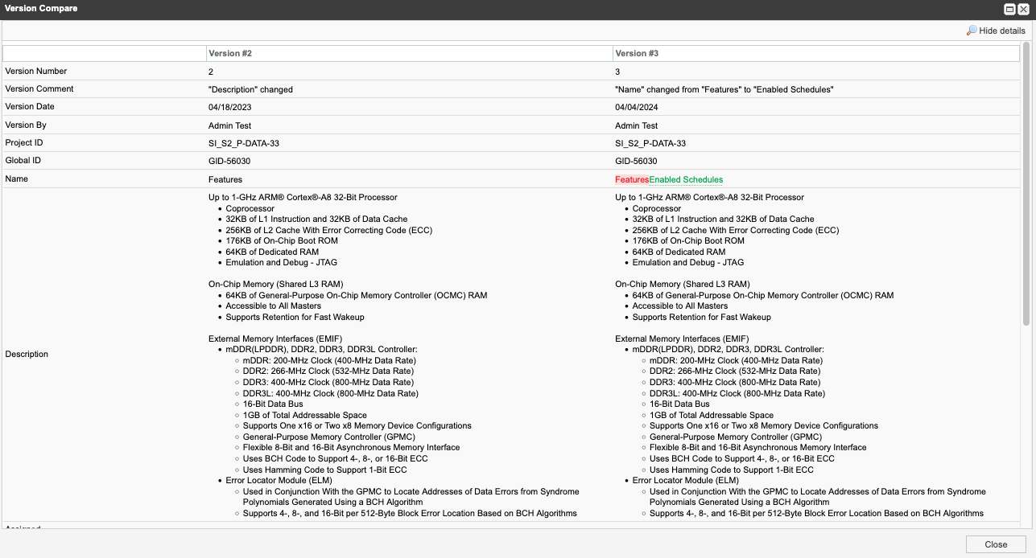The width and height of the screenshot is (1036, 558).
Task: Click the red highlighted Features text in Version #3
Action: coord(632,180)
